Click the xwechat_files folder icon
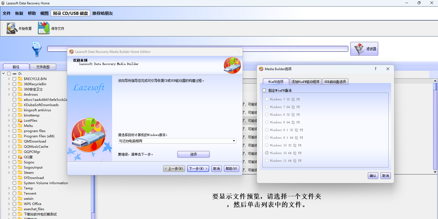Viewport: 438px width, 219px height. click(20, 209)
